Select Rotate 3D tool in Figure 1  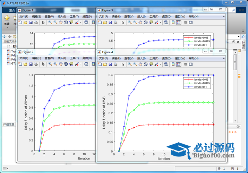point(66,22)
